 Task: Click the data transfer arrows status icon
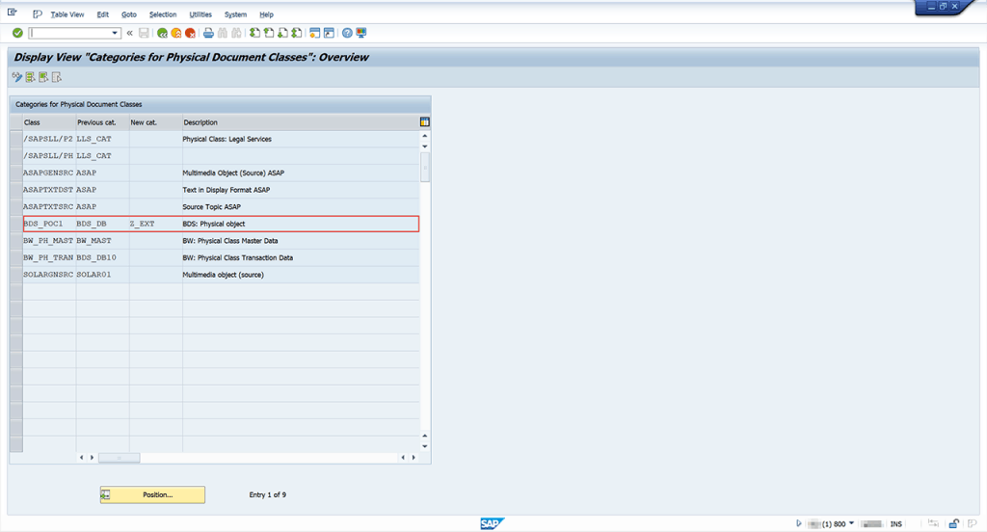click(x=933, y=524)
